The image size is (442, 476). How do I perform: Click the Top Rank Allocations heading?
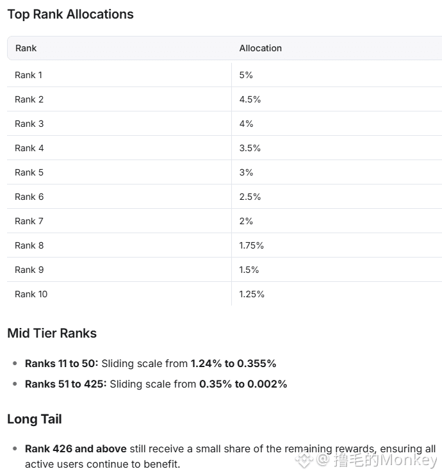point(70,14)
